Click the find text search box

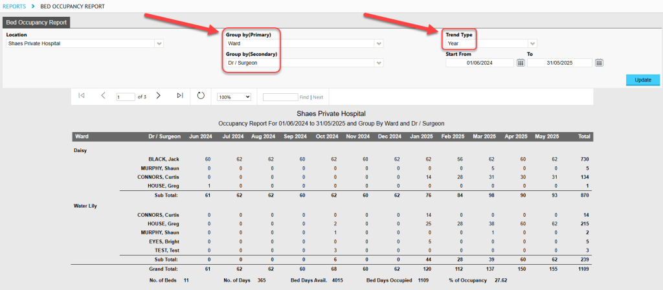(280, 97)
